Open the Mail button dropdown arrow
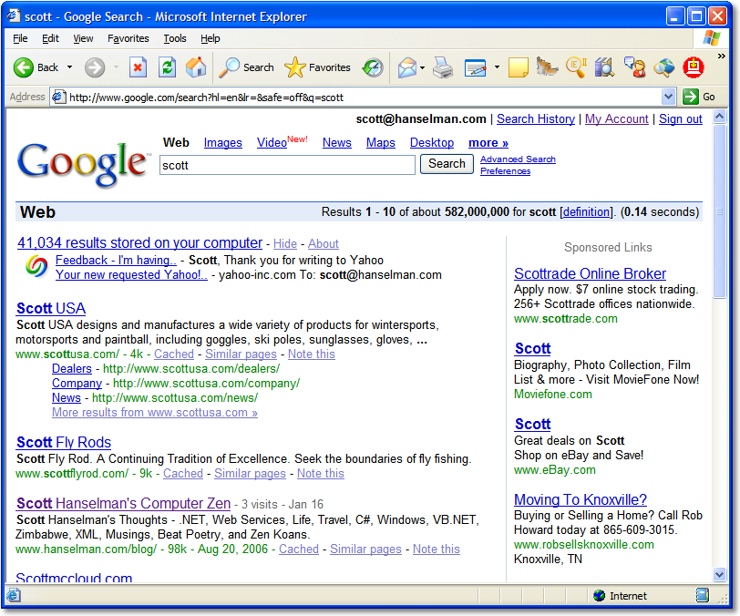740x616 pixels. tap(422, 67)
